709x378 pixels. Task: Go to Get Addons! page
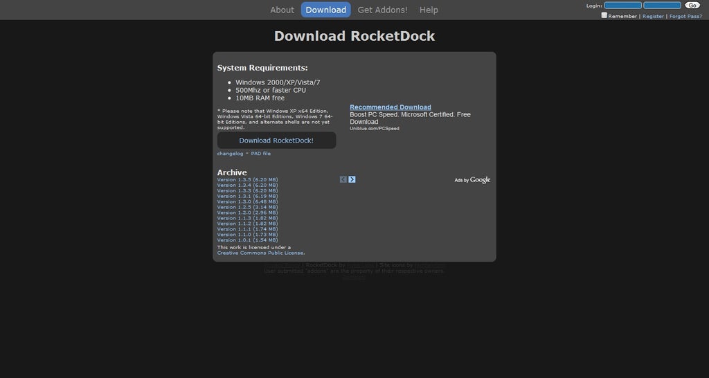pos(382,10)
